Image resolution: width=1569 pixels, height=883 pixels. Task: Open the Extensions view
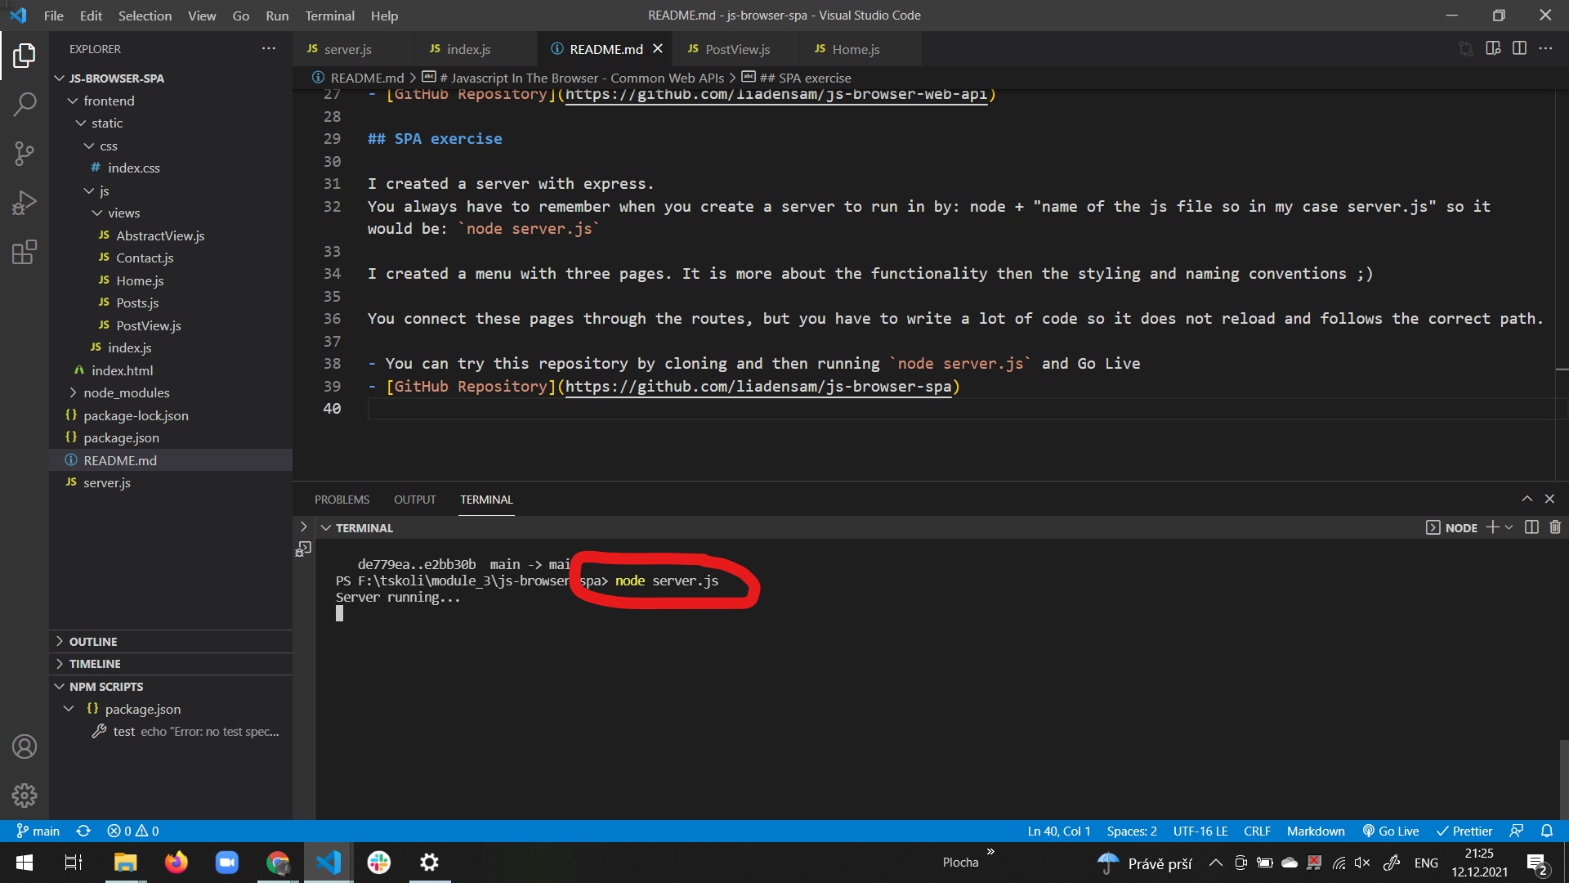click(25, 252)
